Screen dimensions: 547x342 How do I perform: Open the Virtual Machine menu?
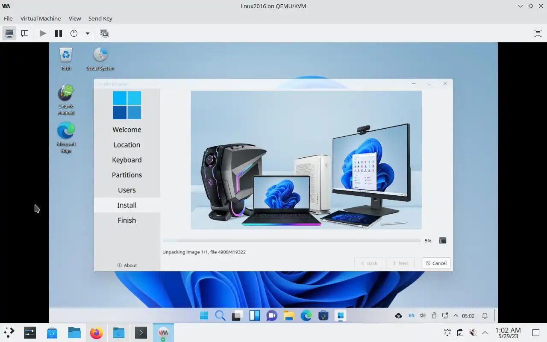[41, 18]
